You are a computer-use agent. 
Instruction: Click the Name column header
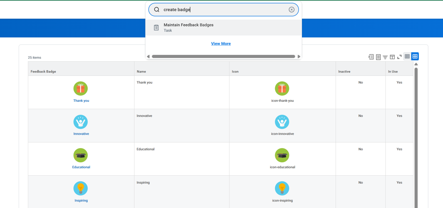coord(141,72)
